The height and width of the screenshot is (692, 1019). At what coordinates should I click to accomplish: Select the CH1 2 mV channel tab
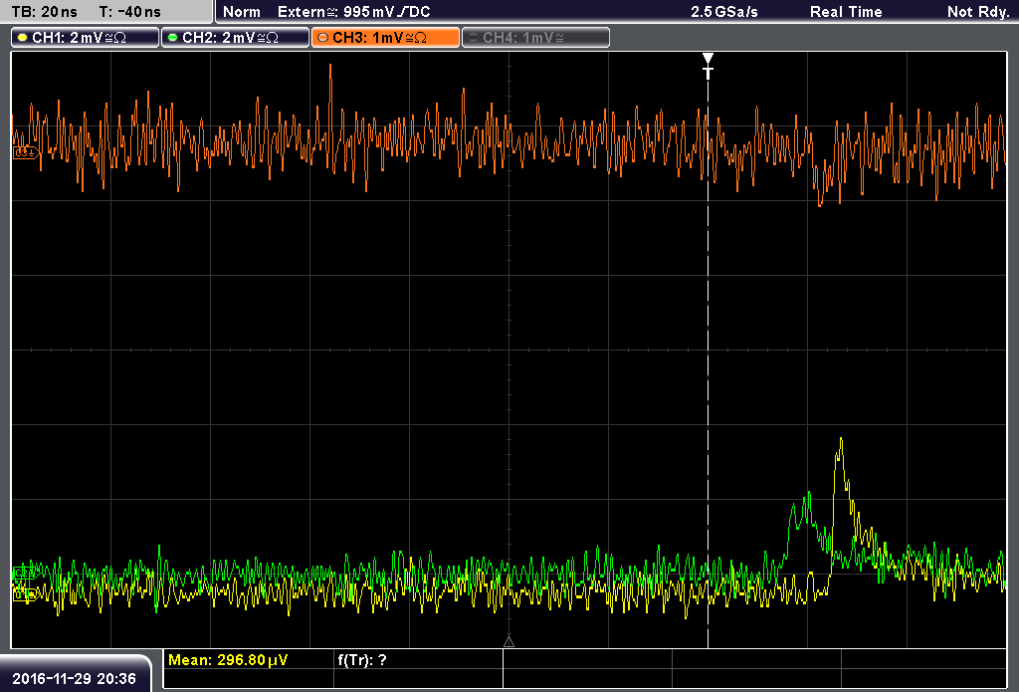pyautogui.click(x=86, y=38)
